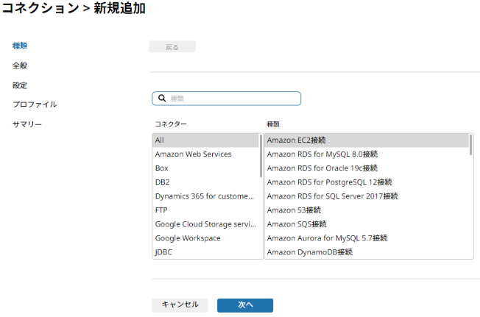Select Box connector

pyautogui.click(x=205, y=168)
